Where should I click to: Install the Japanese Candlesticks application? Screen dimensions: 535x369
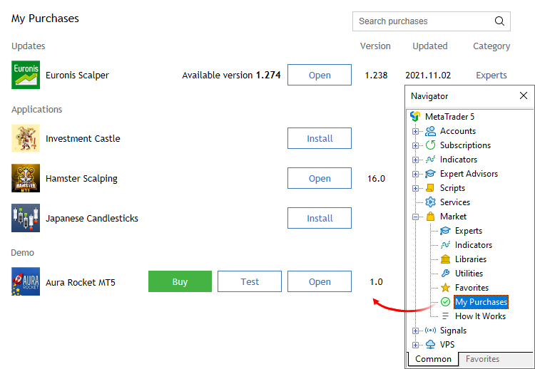(320, 218)
